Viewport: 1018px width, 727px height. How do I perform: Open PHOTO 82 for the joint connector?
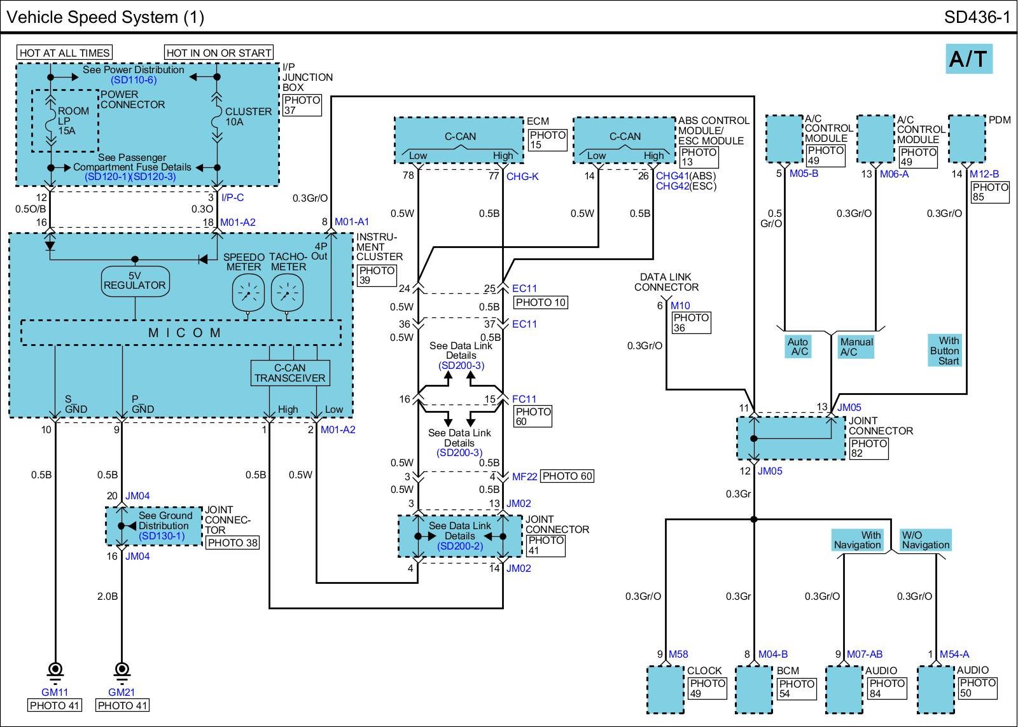tap(868, 448)
